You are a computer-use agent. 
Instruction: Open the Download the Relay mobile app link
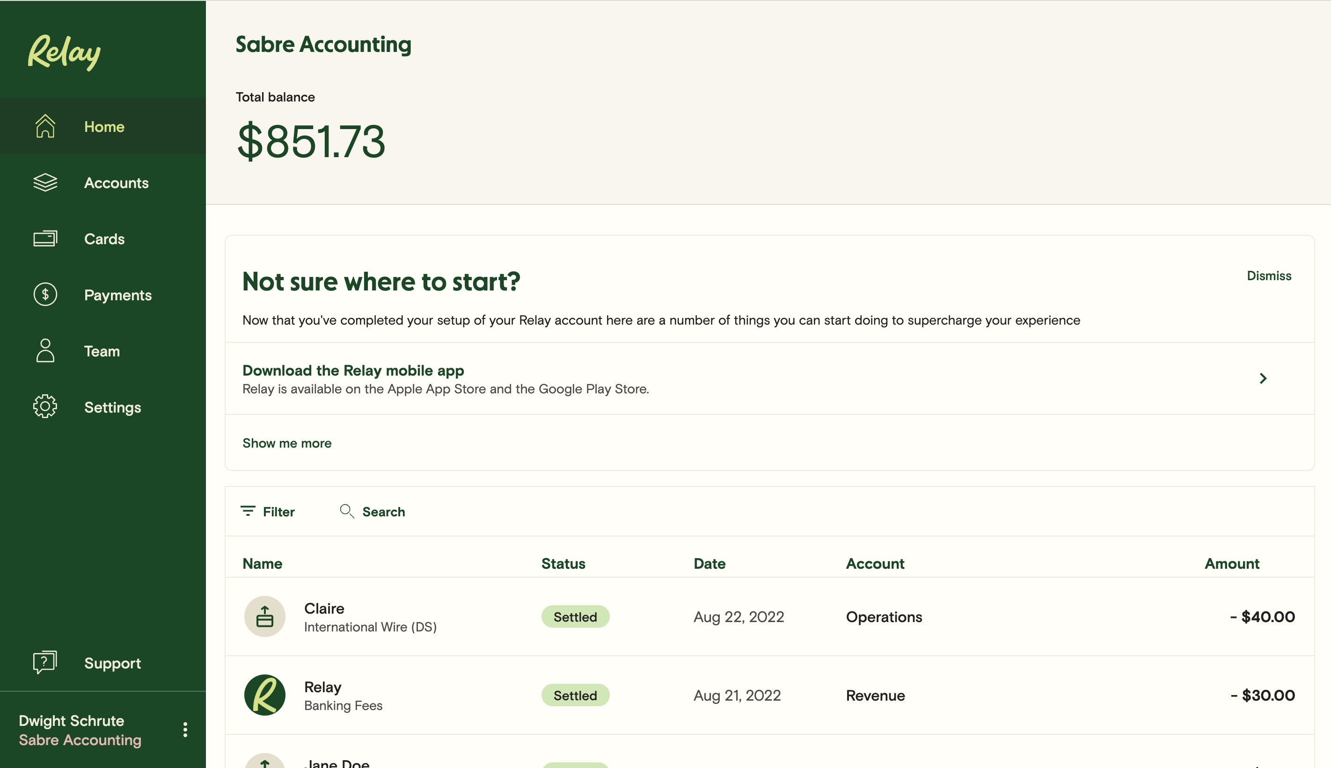[x=353, y=370]
